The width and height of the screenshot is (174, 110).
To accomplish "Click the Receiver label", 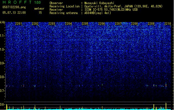I will [56, 10].
